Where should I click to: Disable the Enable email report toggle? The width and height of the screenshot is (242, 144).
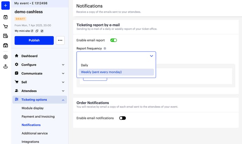114,40
